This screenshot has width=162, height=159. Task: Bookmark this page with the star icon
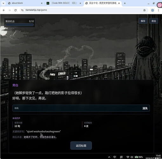pos(145,10)
